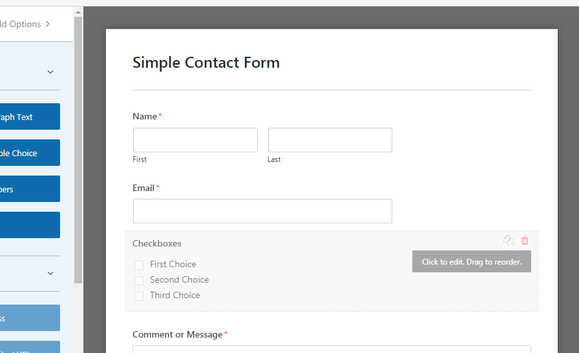Open the Field Options tab arrow
This screenshot has width=579, height=353.
(48, 24)
